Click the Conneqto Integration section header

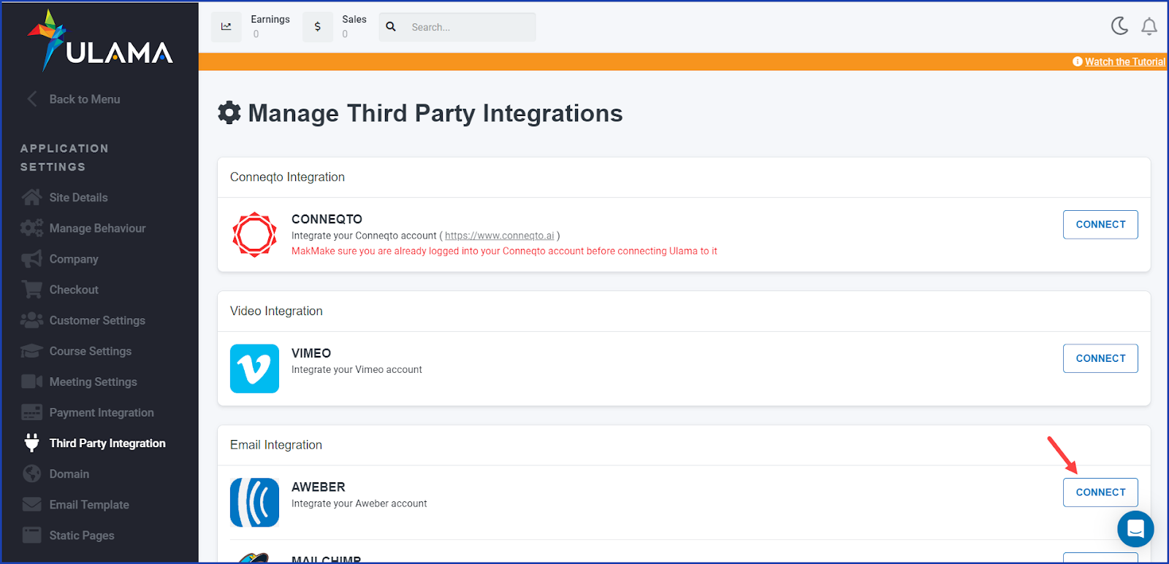click(x=287, y=177)
